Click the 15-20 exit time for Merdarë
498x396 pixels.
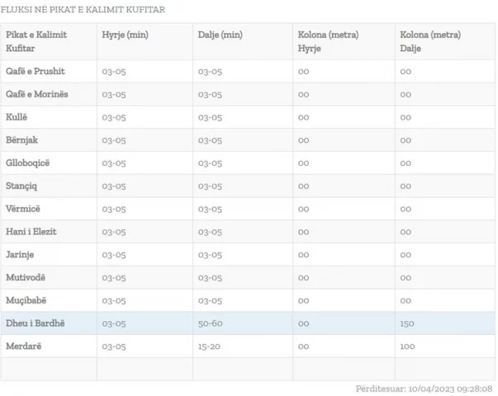click(211, 346)
